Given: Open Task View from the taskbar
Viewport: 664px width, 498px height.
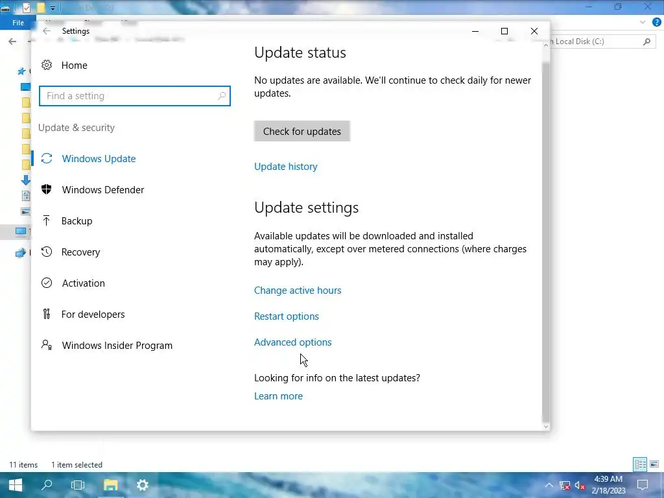Looking at the screenshot, I should click(x=78, y=485).
